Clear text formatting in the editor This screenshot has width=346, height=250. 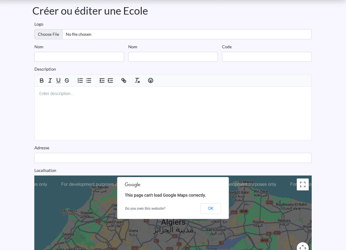click(137, 80)
